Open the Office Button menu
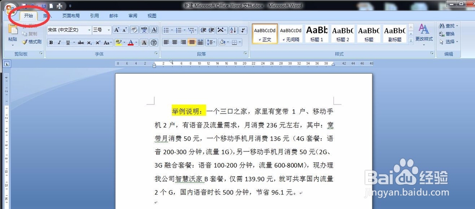The width and height of the screenshot is (475, 209). [9, 9]
